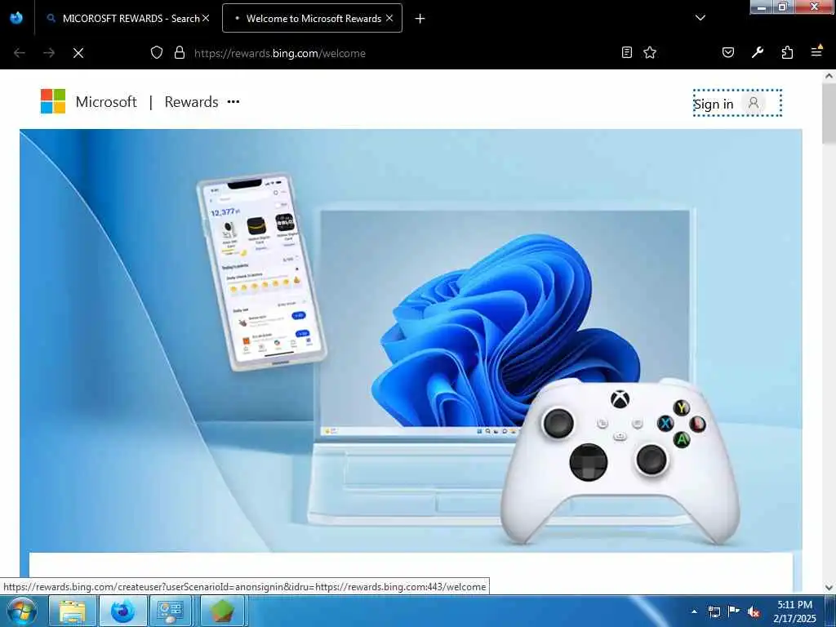Expand the header more options ellipsis
This screenshot has height=627, width=836.
click(x=233, y=101)
